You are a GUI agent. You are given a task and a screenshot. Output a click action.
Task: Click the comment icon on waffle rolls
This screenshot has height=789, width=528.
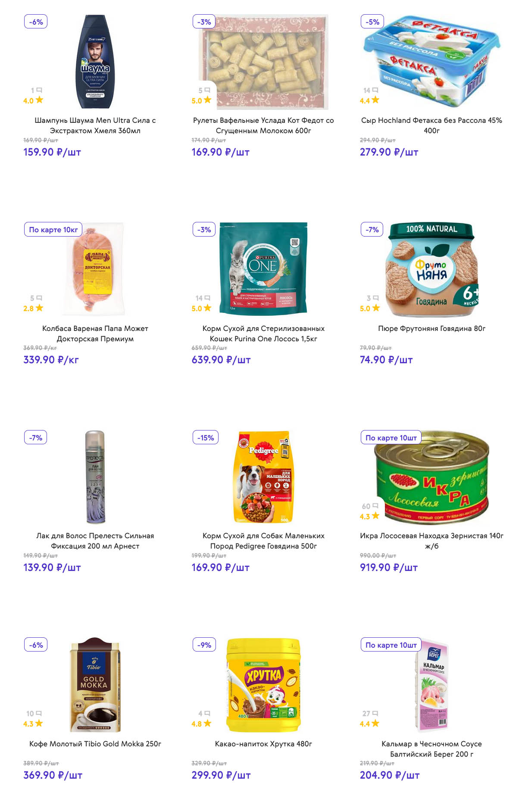[207, 90]
